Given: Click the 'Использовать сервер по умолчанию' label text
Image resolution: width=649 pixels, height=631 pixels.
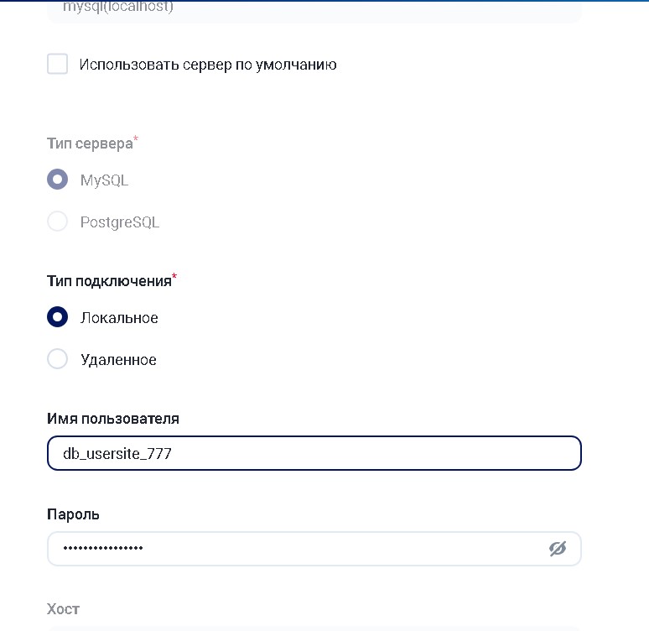Looking at the screenshot, I should point(208,65).
